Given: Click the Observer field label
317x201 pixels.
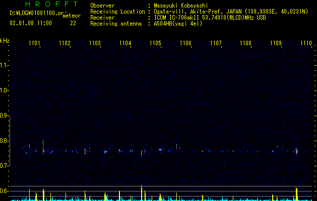Looking at the screenshot, I should [102, 6].
